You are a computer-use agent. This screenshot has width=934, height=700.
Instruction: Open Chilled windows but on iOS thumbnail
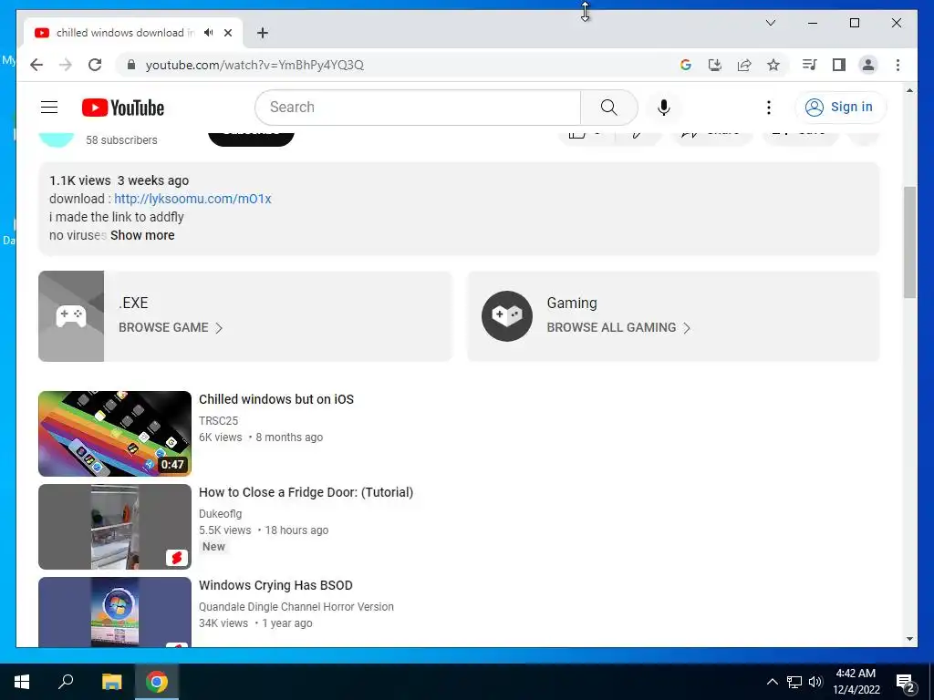point(115,433)
